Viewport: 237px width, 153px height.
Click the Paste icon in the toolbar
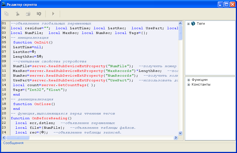point(28,14)
